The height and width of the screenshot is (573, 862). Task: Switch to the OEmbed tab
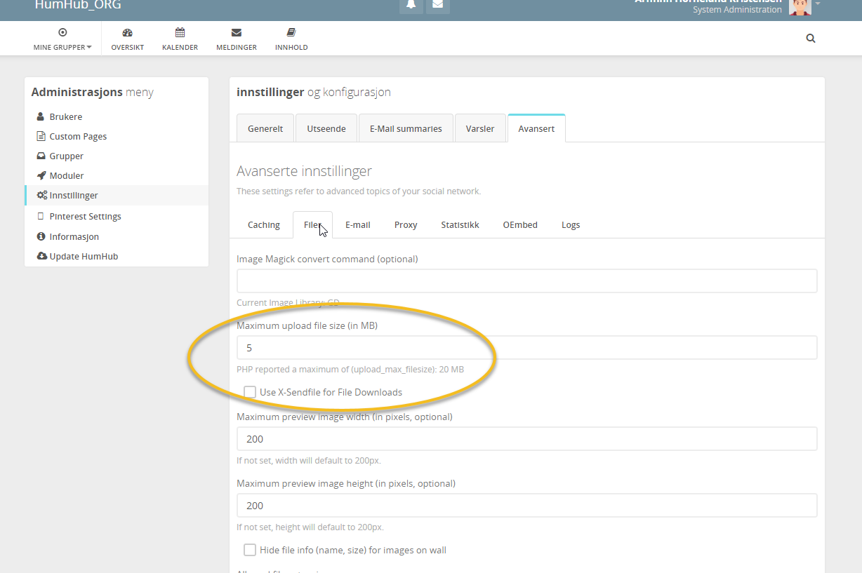point(519,224)
